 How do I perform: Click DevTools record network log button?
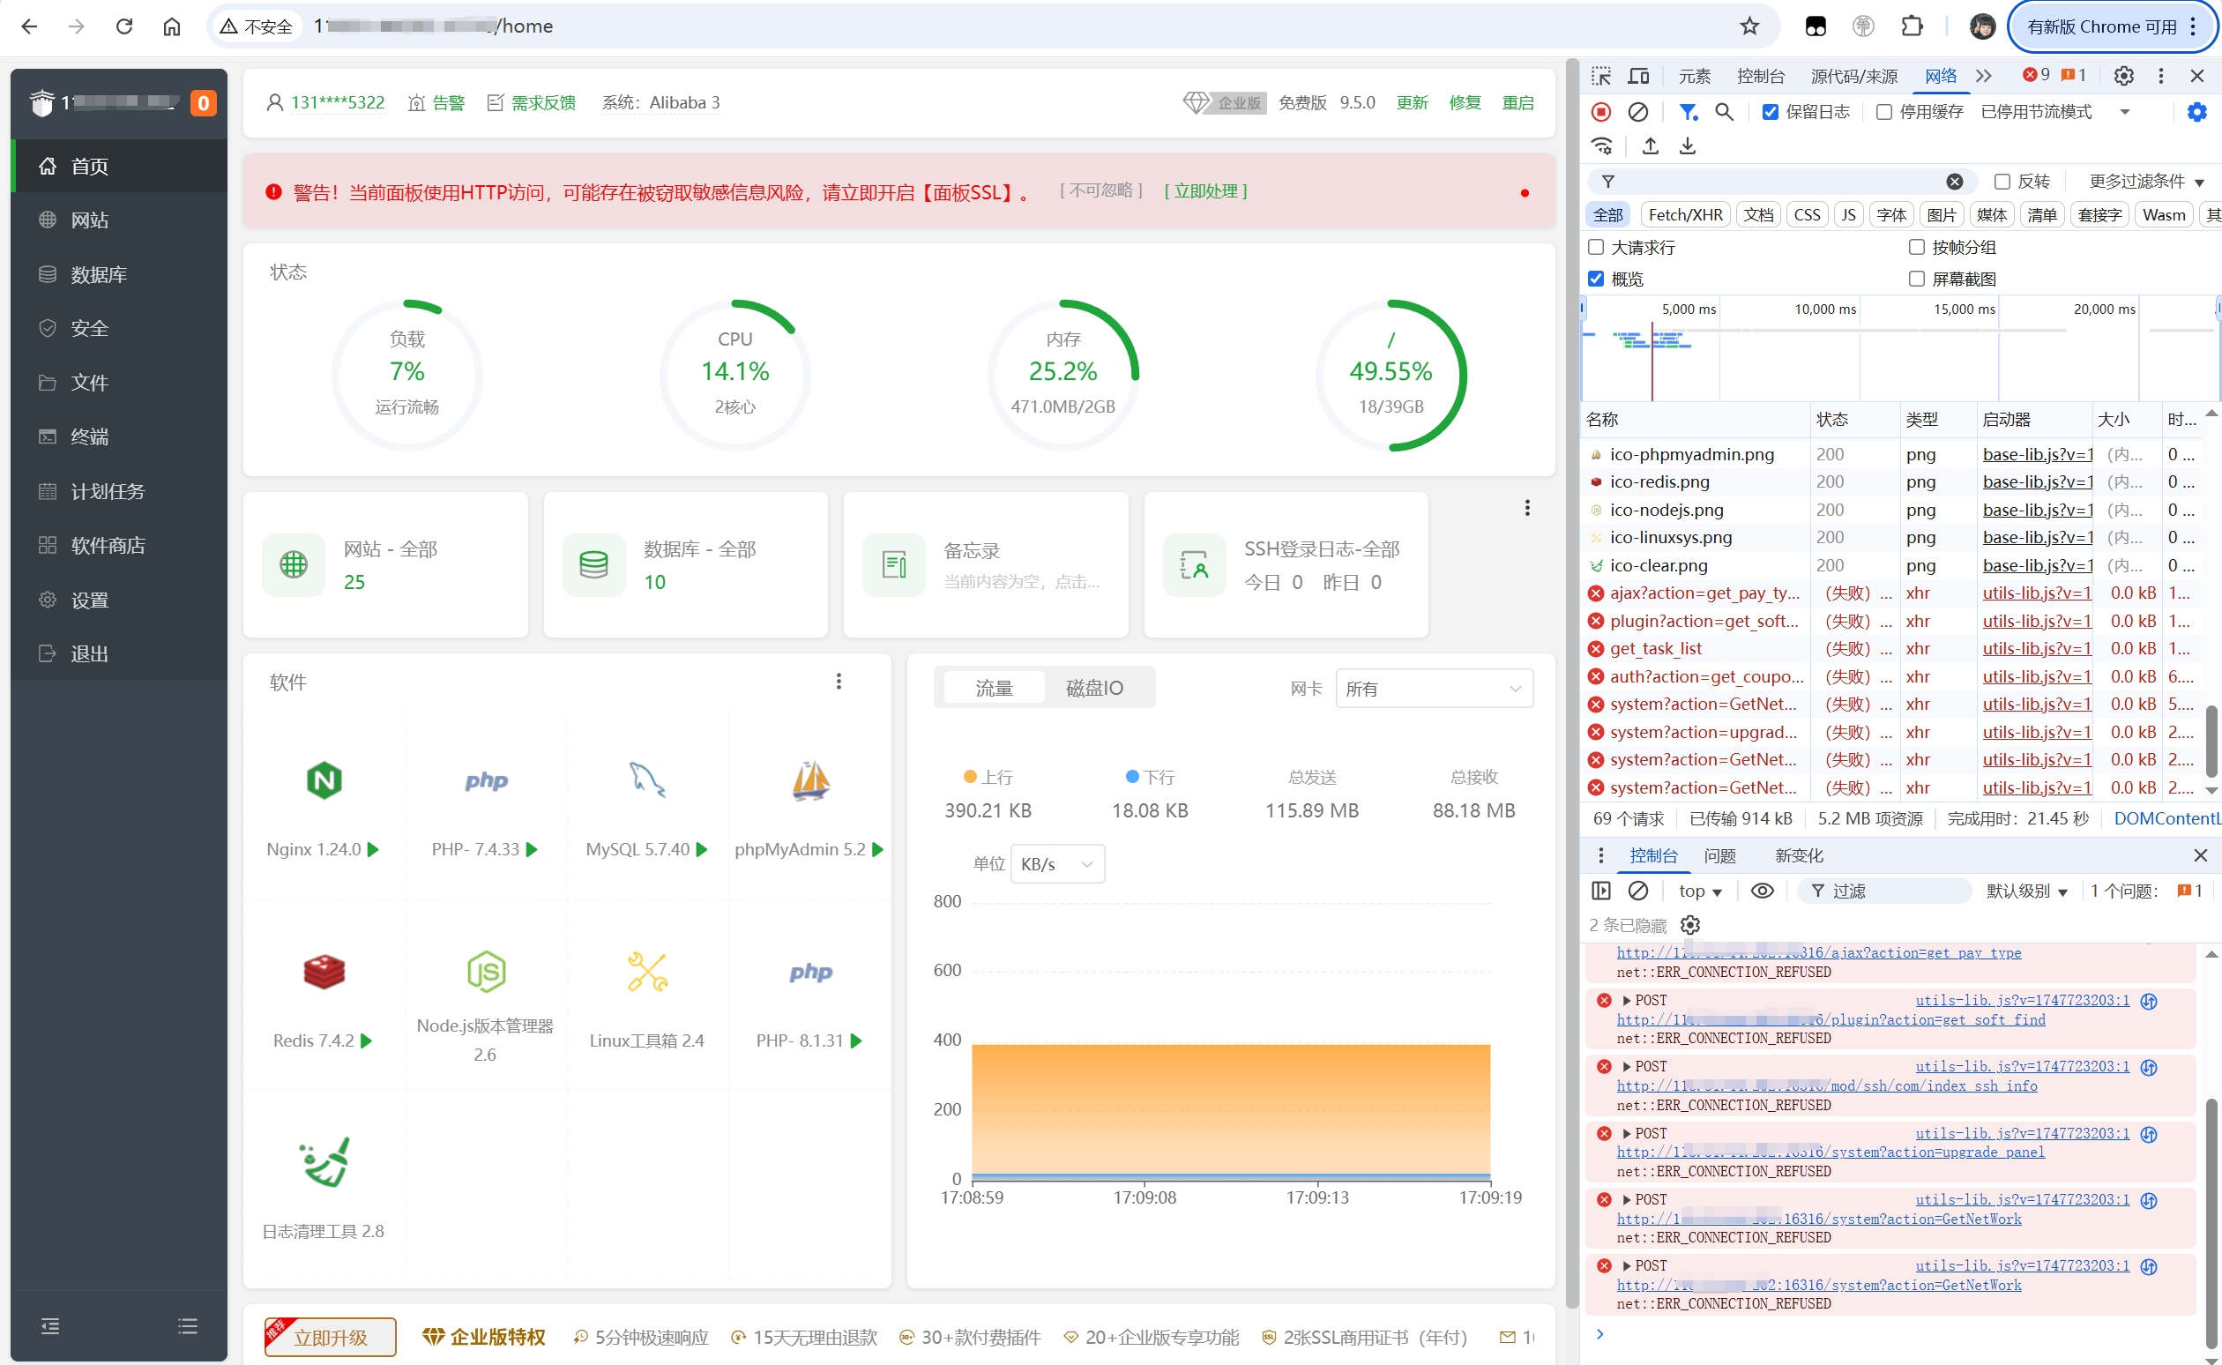[x=1600, y=112]
